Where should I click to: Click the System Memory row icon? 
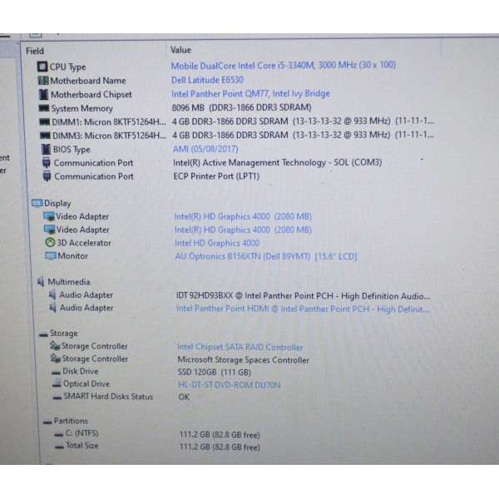pos(43,108)
